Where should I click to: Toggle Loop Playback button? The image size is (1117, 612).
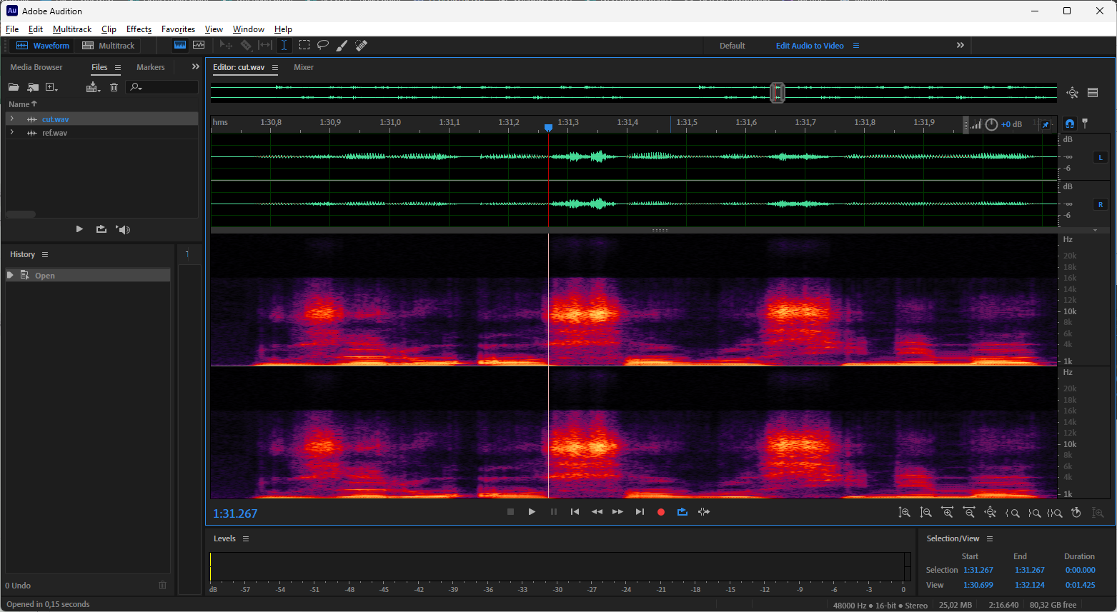(682, 512)
